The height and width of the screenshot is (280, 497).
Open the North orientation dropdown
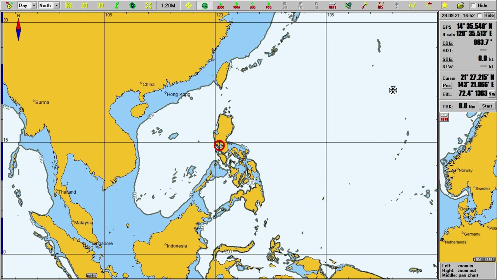pyautogui.click(x=49, y=5)
